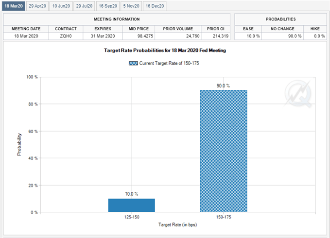Open the 16 Dec20 meeting tab

tap(155, 6)
